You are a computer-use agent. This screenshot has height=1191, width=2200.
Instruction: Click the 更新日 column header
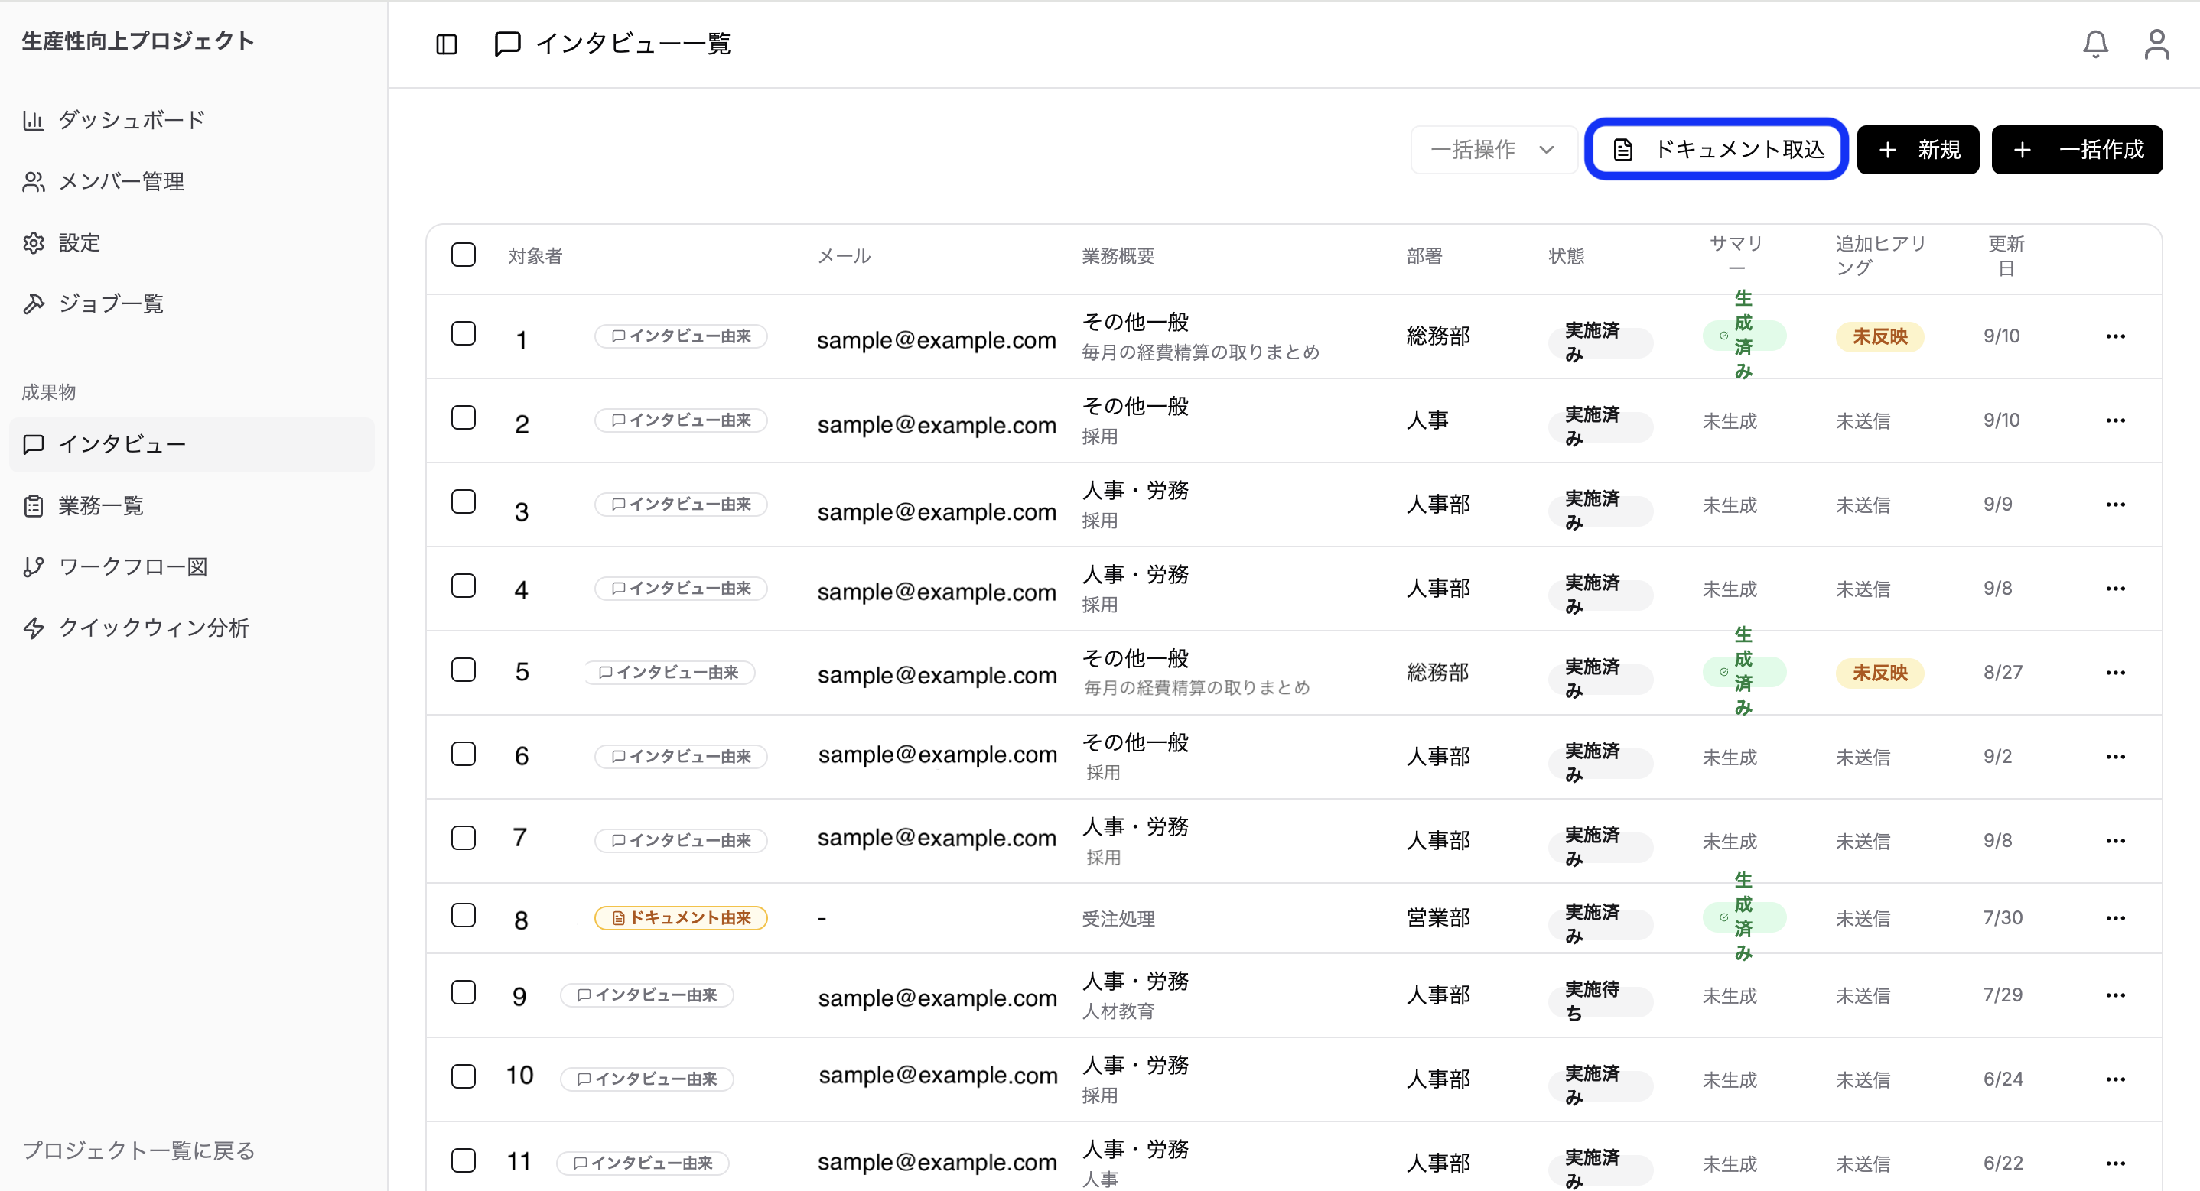pyautogui.click(x=2006, y=255)
